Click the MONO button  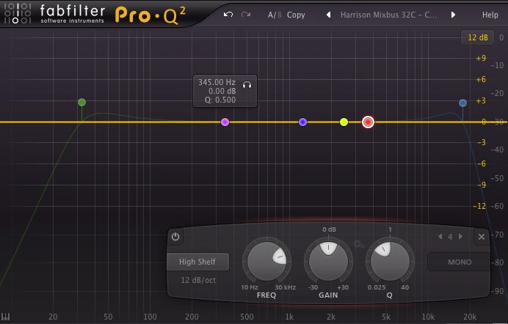[x=460, y=262]
